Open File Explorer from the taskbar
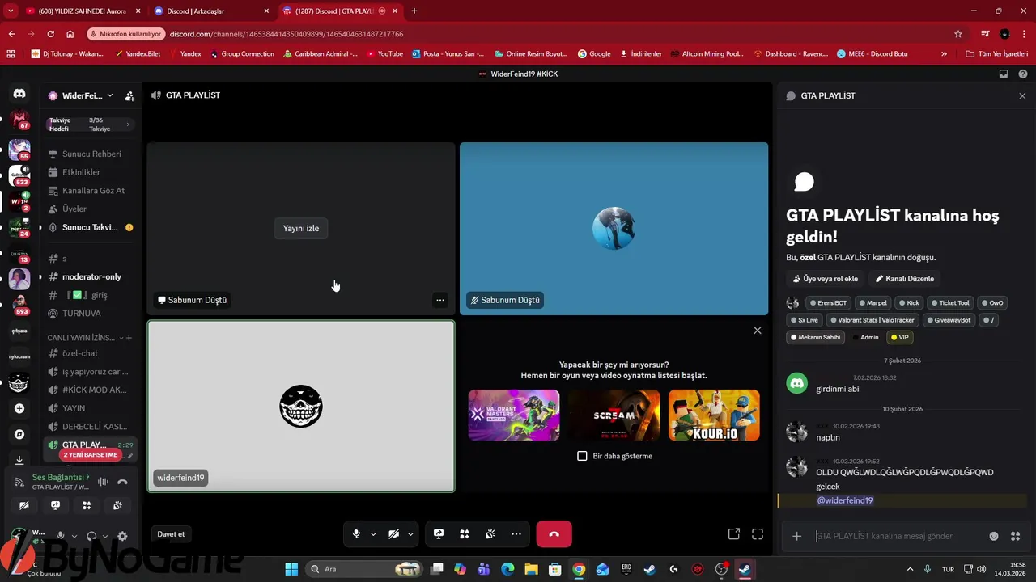This screenshot has height=582, width=1036. (x=531, y=569)
